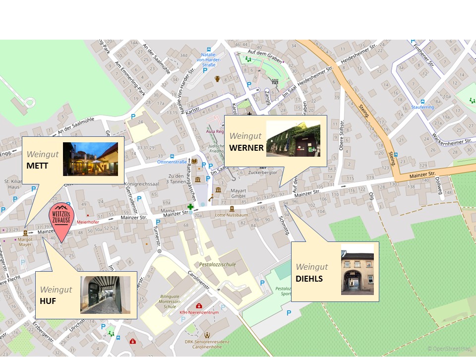Click the Dollweg street label
476x357 pixels.
point(439,185)
